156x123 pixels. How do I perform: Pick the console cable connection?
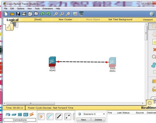[50, 117]
